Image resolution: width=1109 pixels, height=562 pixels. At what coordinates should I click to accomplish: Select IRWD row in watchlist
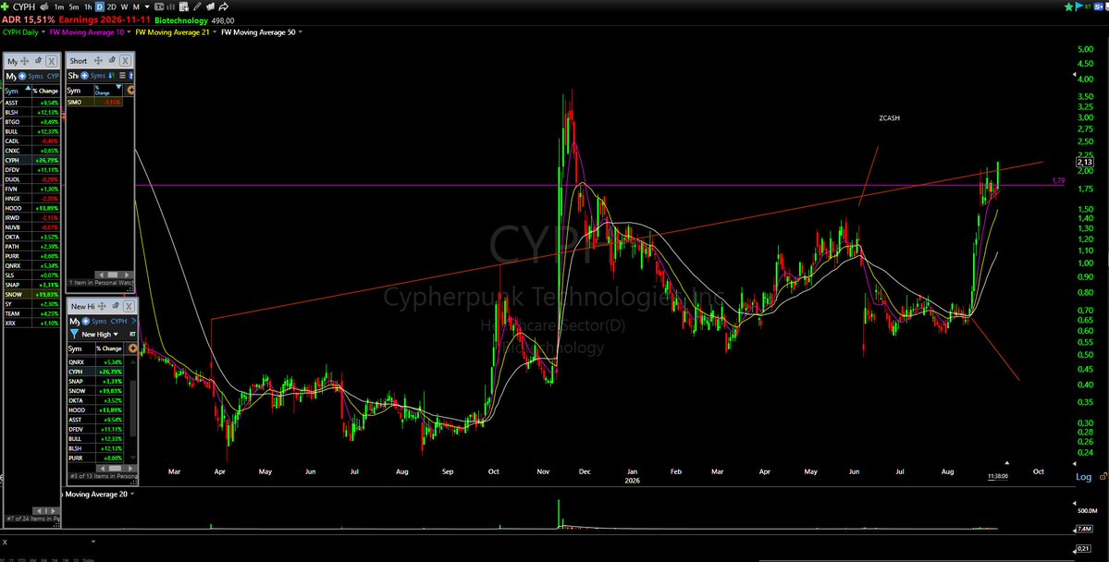31,218
